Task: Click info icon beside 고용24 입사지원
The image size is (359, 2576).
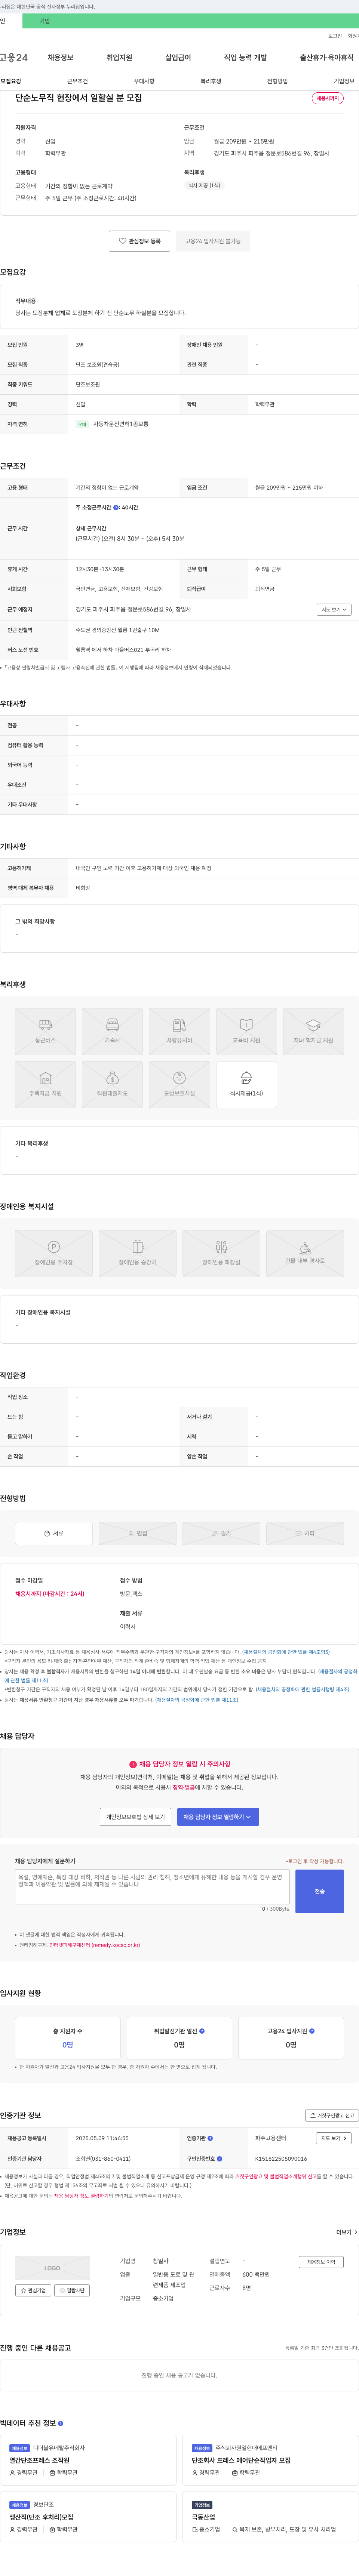Action: [312, 2031]
